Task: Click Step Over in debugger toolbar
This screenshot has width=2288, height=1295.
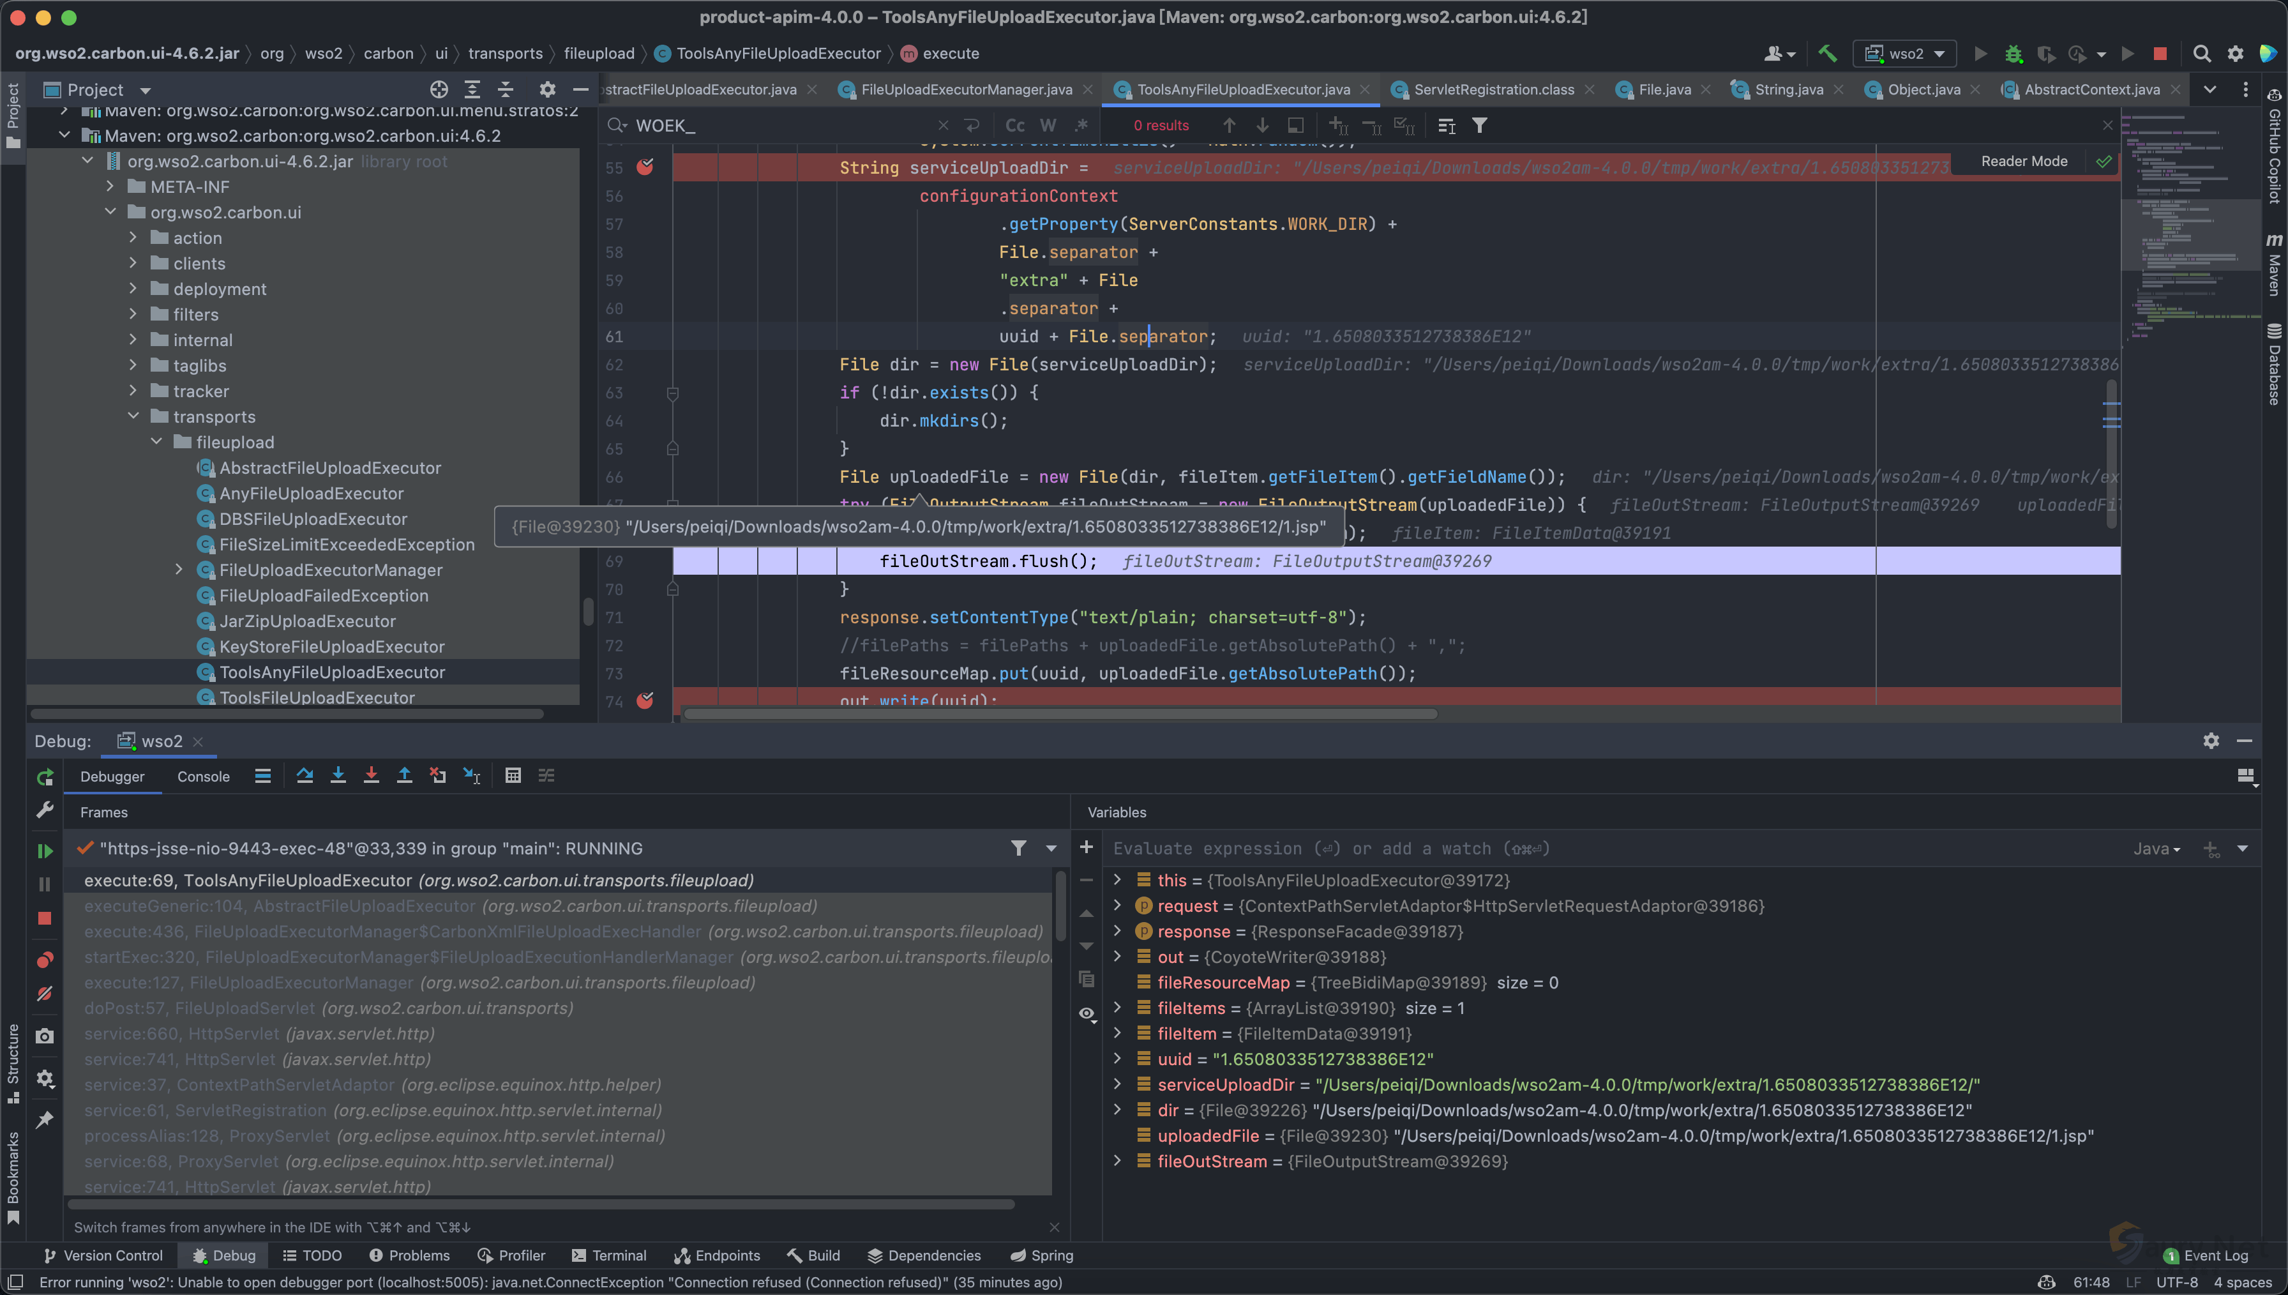Action: click(304, 776)
